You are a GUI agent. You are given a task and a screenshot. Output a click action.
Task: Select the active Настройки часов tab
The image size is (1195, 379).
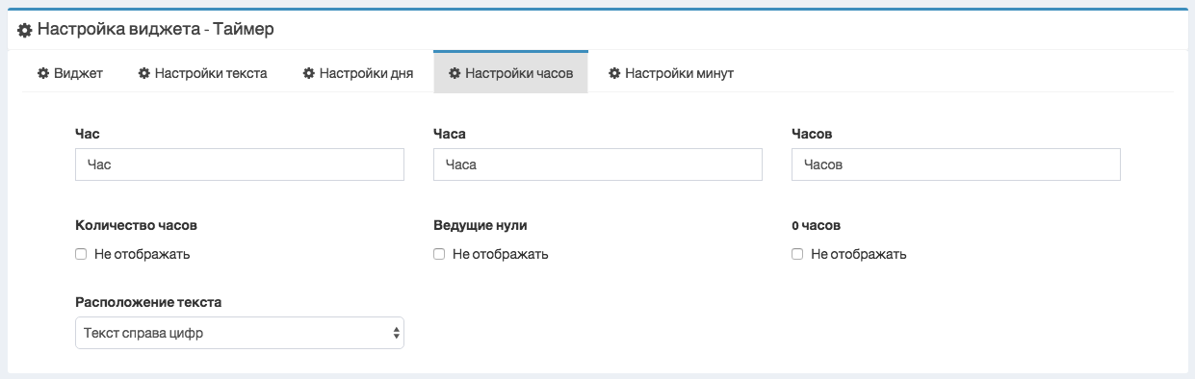(511, 72)
